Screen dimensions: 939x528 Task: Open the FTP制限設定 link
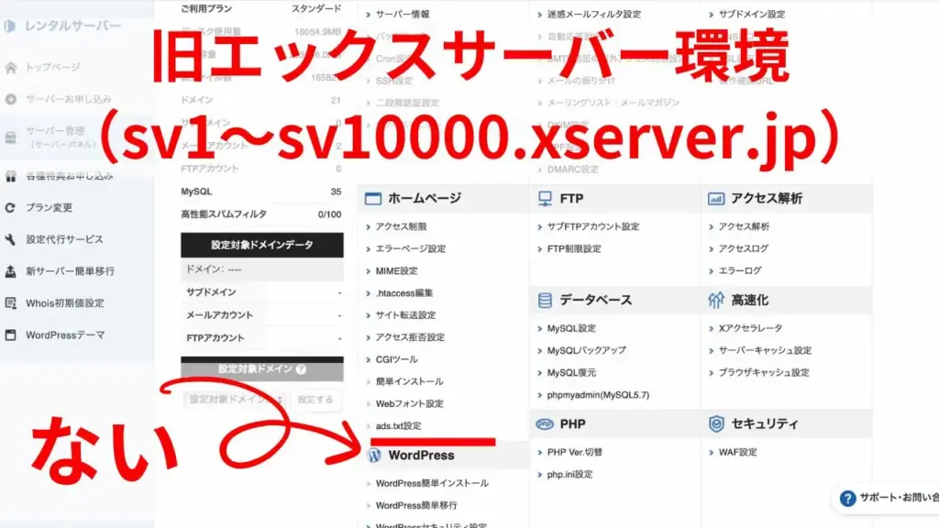(x=574, y=249)
